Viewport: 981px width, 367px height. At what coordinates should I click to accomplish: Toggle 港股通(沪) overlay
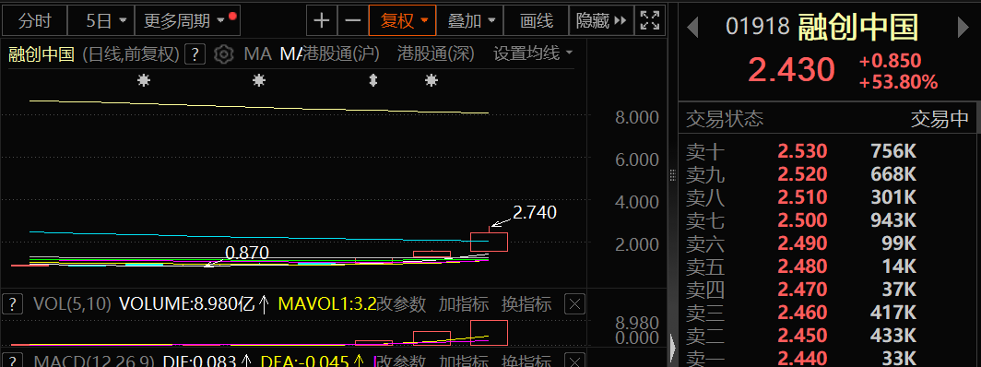[341, 53]
